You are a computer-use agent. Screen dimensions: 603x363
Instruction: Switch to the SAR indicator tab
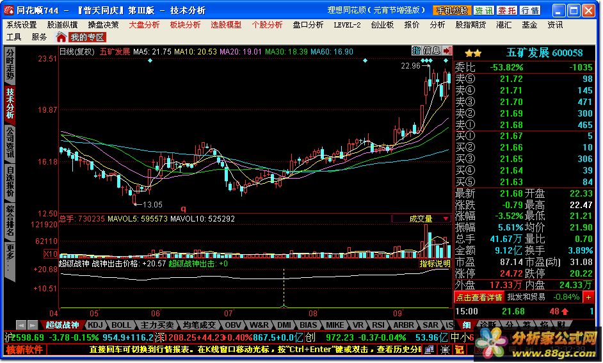click(430, 325)
